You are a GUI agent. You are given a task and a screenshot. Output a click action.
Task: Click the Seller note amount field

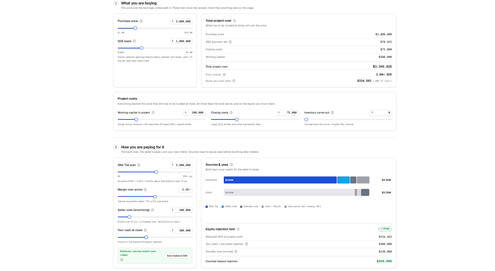pos(181,210)
